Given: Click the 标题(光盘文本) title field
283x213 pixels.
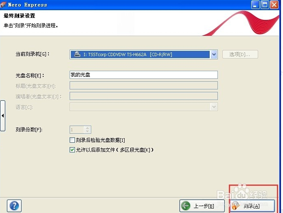Looking at the screenshot, I should pos(144,85).
